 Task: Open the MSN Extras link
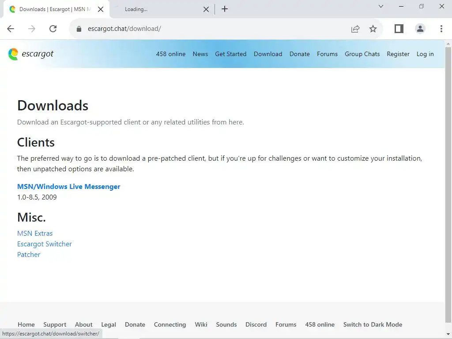pos(35,233)
